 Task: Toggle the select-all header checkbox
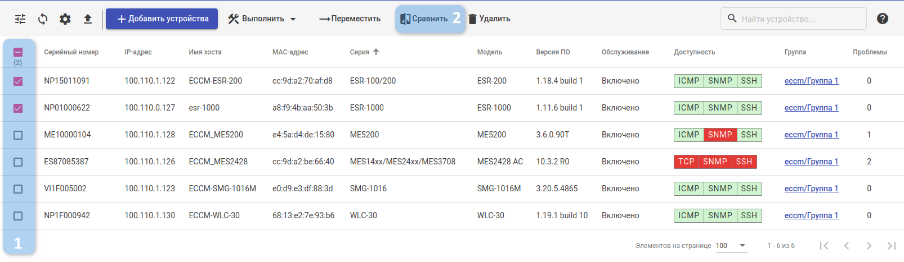pos(18,52)
